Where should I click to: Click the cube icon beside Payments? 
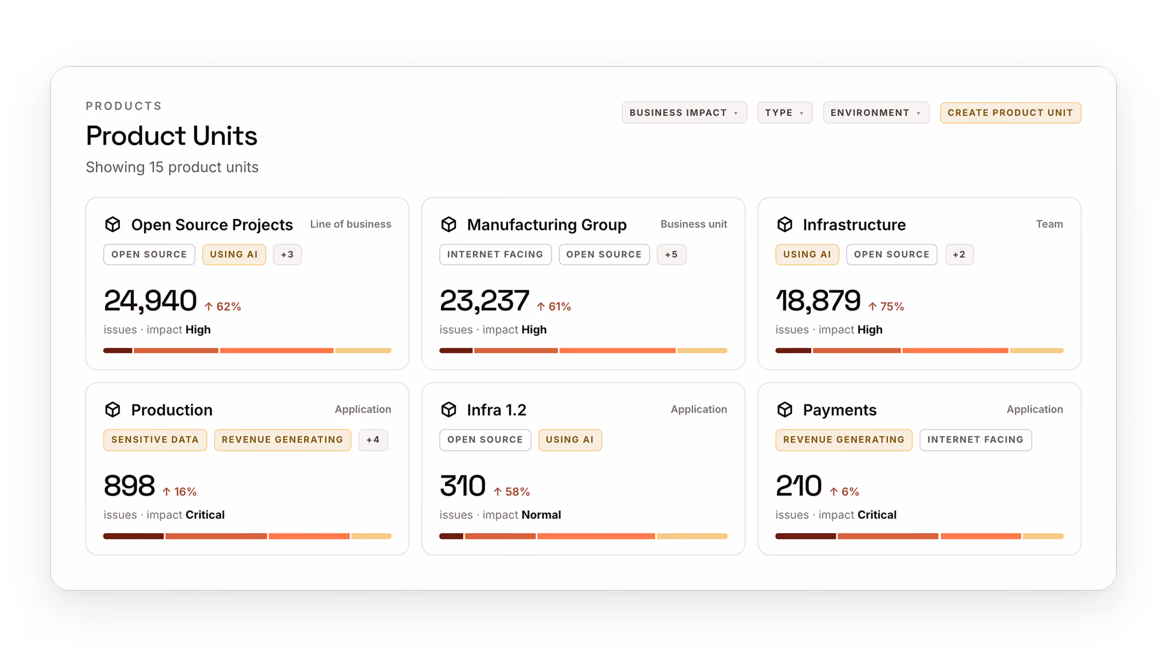pyautogui.click(x=785, y=409)
